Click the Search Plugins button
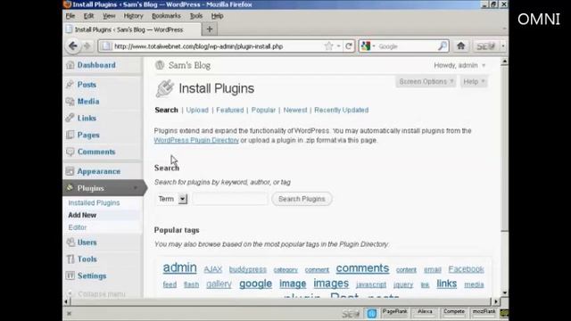Image resolution: width=571 pixels, height=321 pixels. [x=302, y=199]
